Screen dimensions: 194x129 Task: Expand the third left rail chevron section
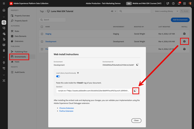(x=4, y=75)
